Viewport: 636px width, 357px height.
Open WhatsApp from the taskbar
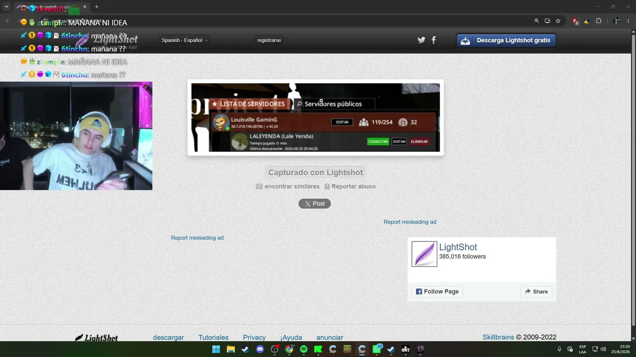click(377, 349)
